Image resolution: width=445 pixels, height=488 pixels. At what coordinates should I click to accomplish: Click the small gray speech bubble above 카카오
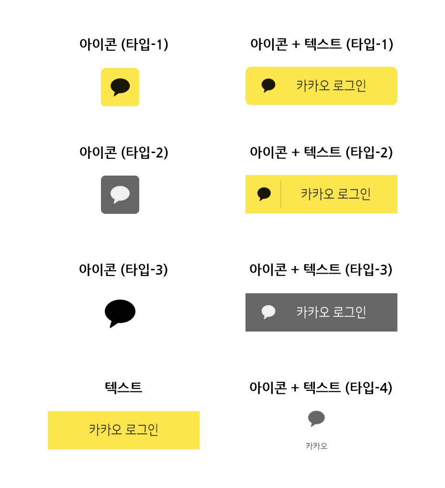pos(316,418)
